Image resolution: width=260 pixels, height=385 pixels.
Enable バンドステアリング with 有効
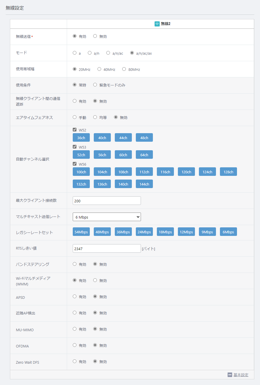pos(74,264)
